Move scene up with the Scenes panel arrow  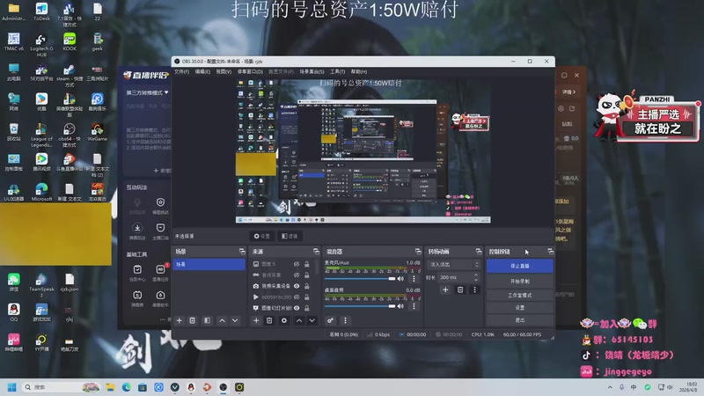click(223, 320)
